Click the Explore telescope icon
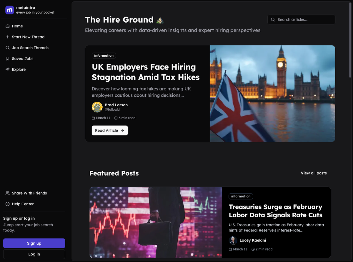353x262 pixels. point(8,70)
